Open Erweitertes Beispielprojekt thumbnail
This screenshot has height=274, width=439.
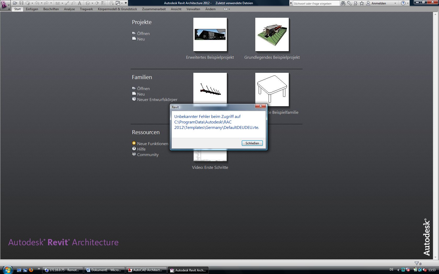(x=210, y=34)
